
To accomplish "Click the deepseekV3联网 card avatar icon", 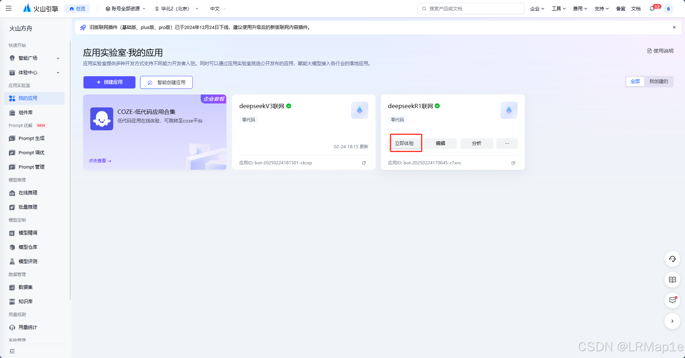I will tap(360, 110).
